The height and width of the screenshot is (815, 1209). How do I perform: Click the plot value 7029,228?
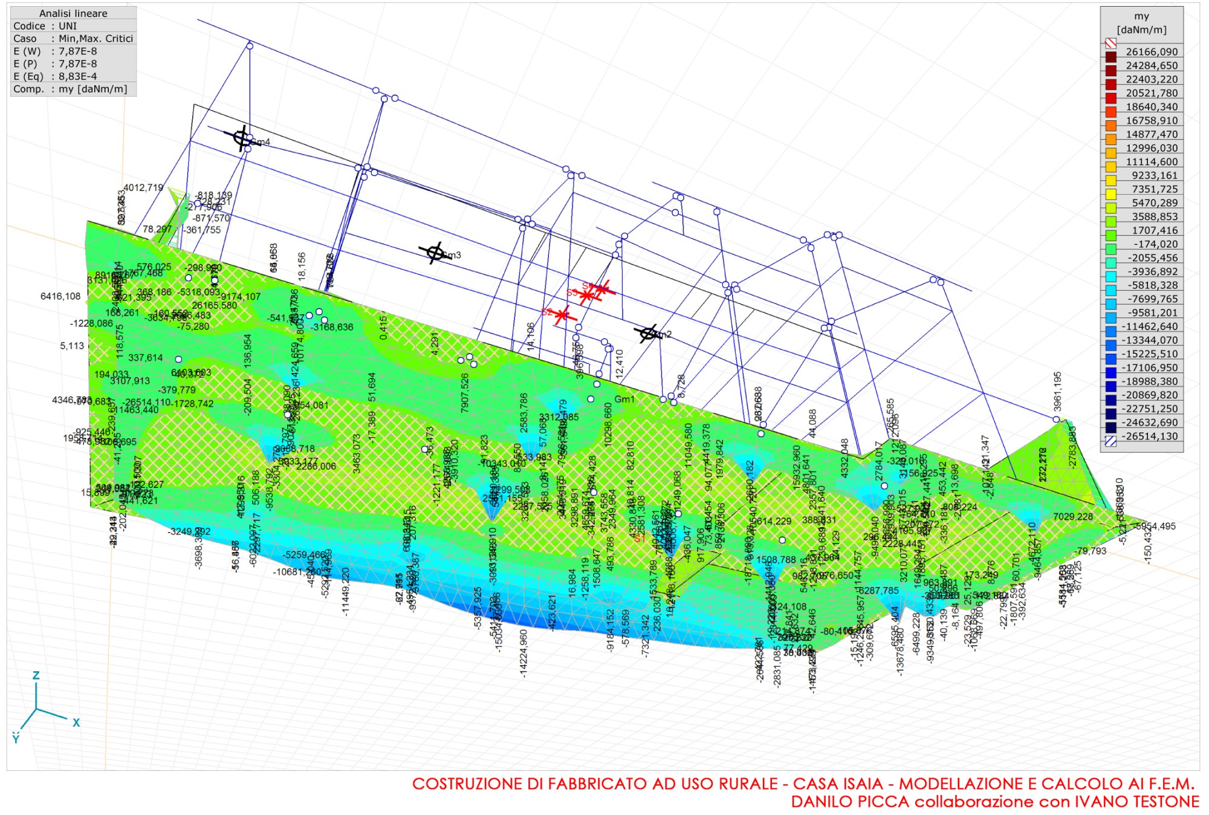tap(1073, 517)
